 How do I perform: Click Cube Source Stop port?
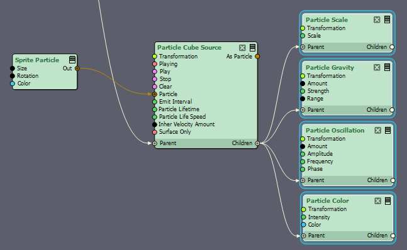click(155, 79)
